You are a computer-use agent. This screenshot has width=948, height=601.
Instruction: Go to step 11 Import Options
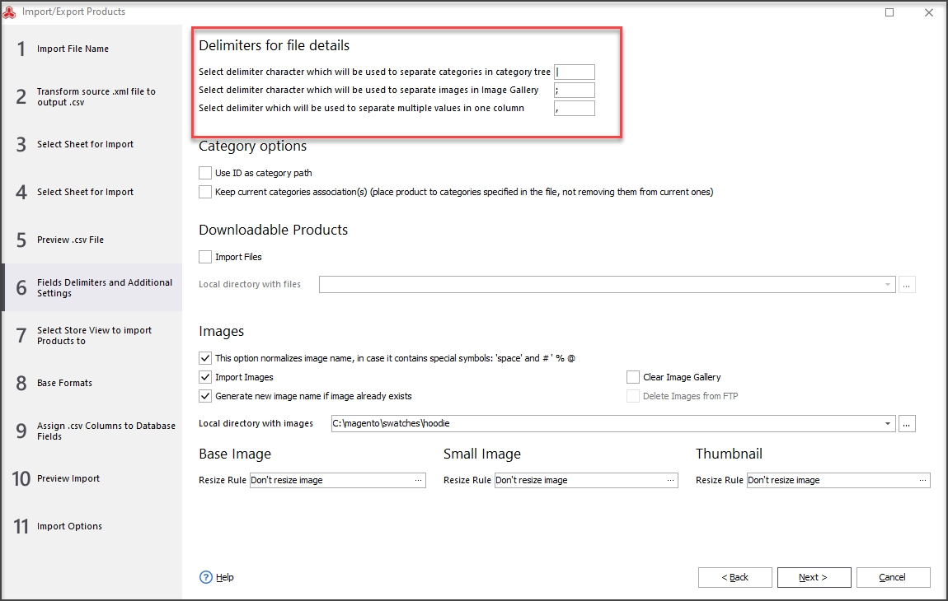click(92, 526)
